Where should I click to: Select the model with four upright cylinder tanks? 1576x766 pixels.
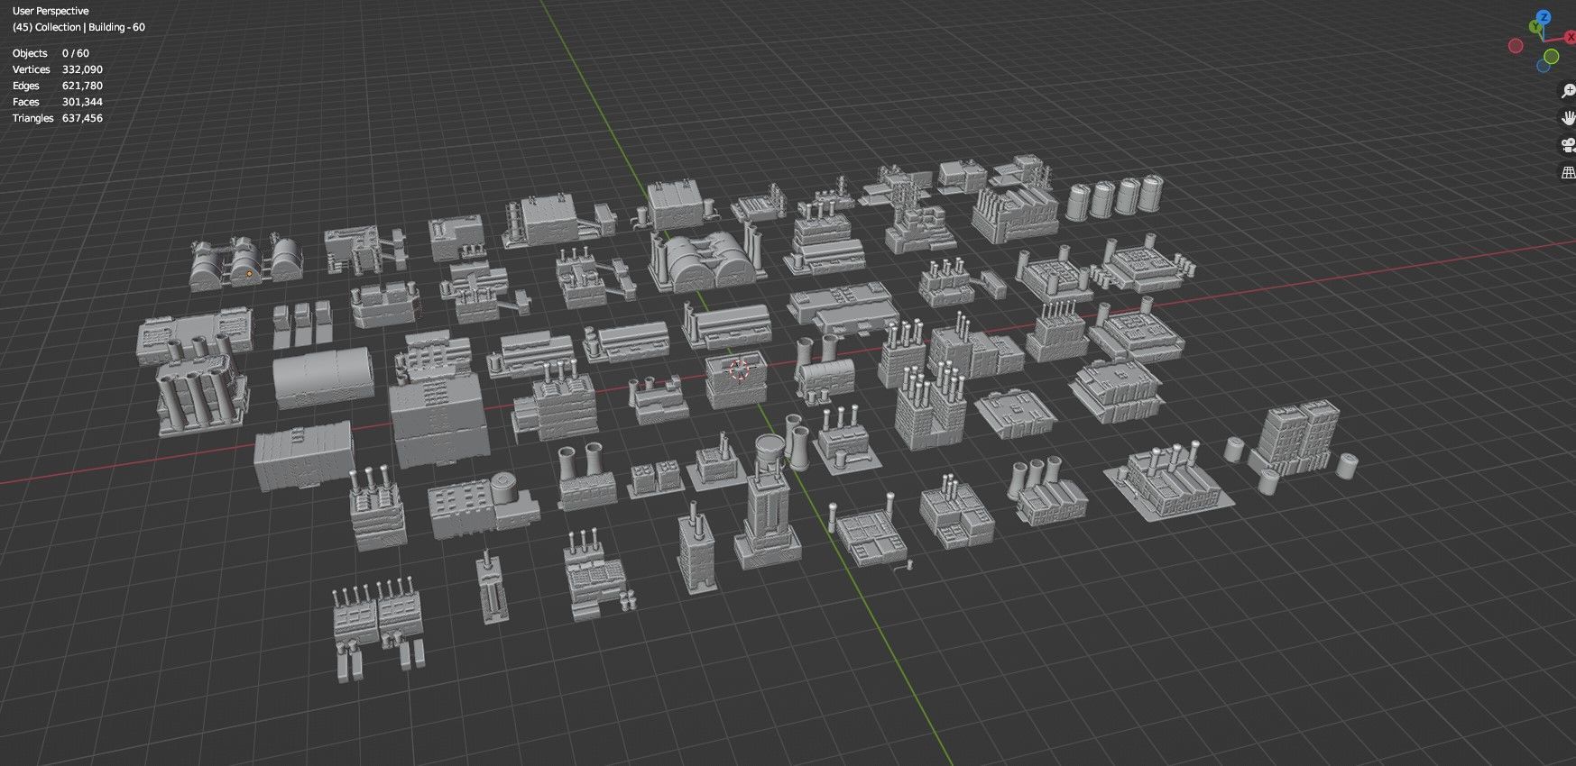(1114, 197)
